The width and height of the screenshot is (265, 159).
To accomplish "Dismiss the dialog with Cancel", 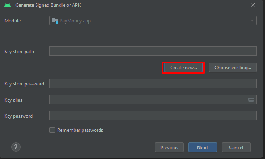I will tap(236, 148).
